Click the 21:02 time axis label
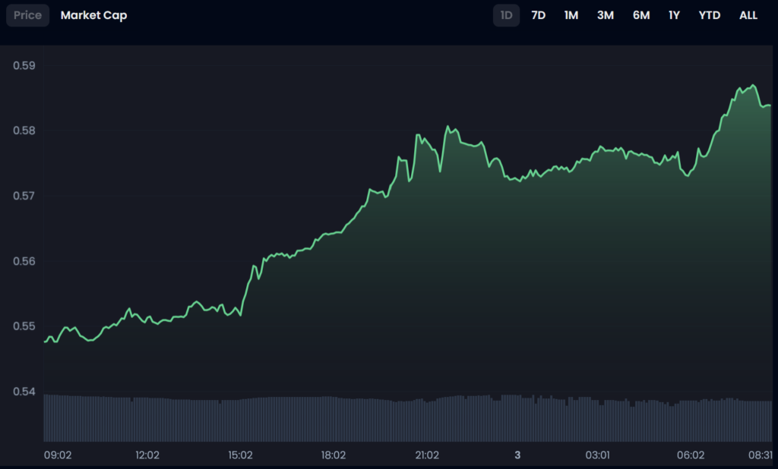This screenshot has height=469, width=778. (x=427, y=455)
